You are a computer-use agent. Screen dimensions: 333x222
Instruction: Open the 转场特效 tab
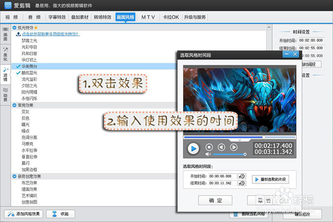pyautogui.click(x=102, y=17)
